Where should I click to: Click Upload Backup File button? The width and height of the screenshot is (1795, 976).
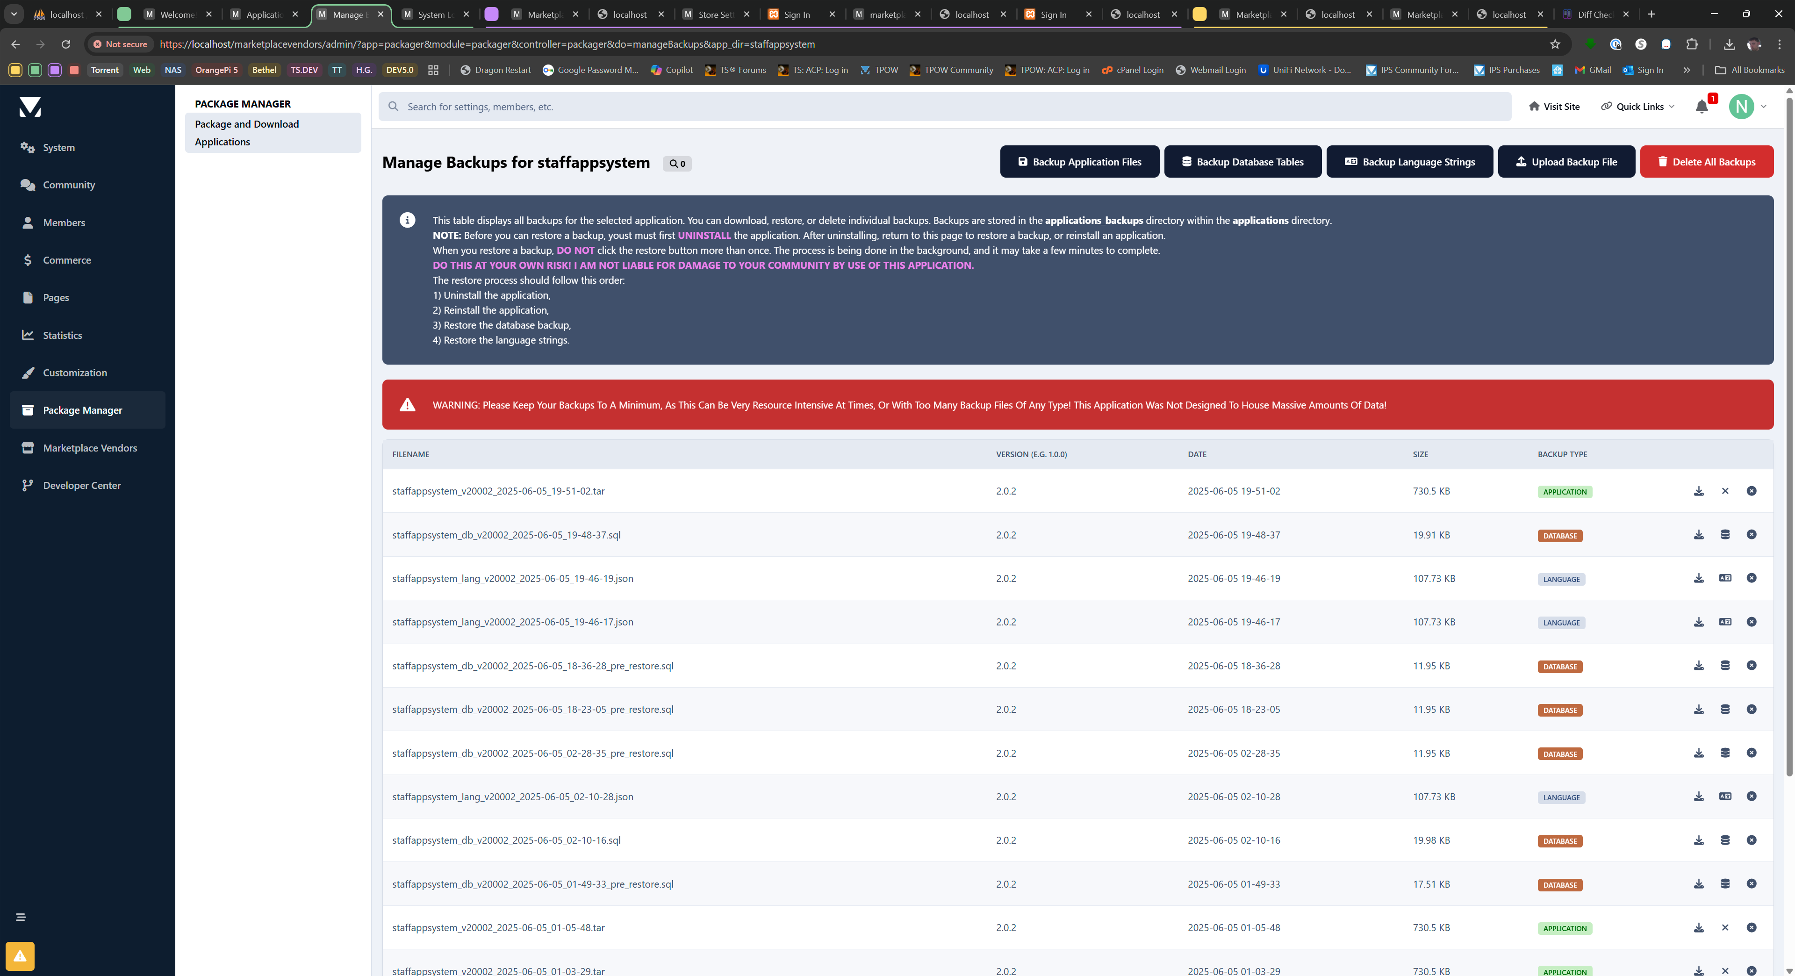click(x=1566, y=162)
